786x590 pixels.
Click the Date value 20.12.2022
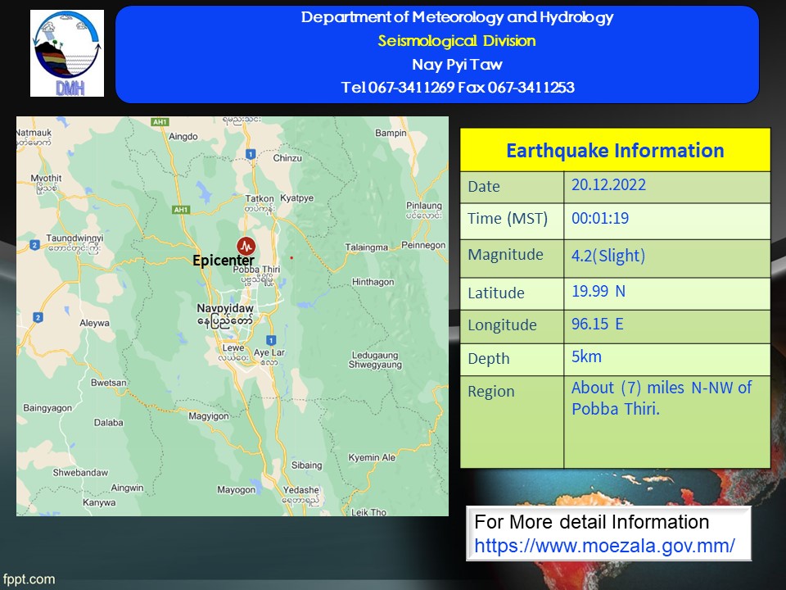point(608,184)
